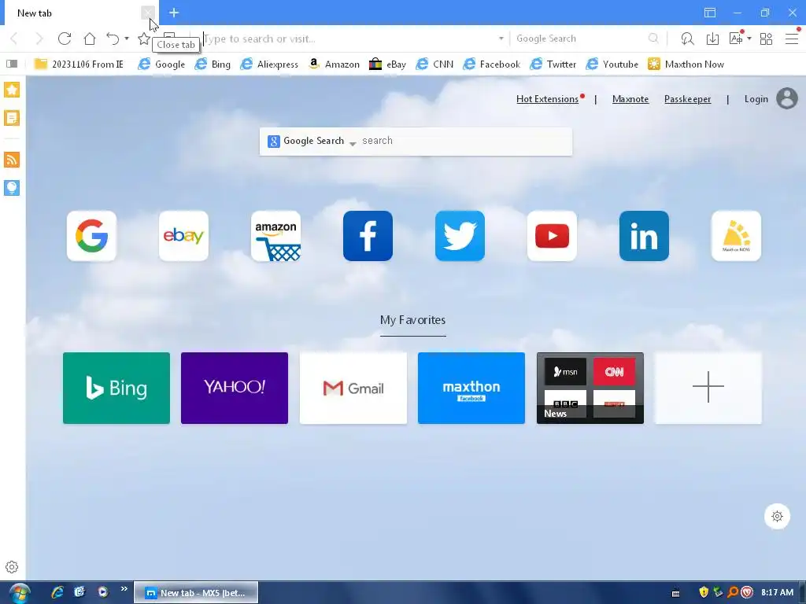Open a new tab with plus button
806x604 pixels.
tap(174, 13)
